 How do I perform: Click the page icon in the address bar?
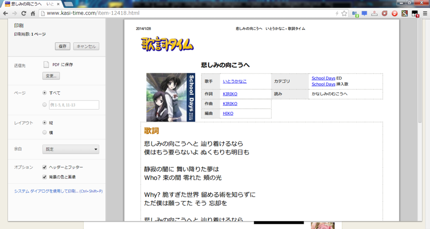(x=43, y=13)
